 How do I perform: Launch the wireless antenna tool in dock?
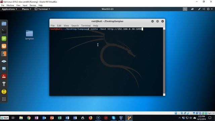[4, 84]
